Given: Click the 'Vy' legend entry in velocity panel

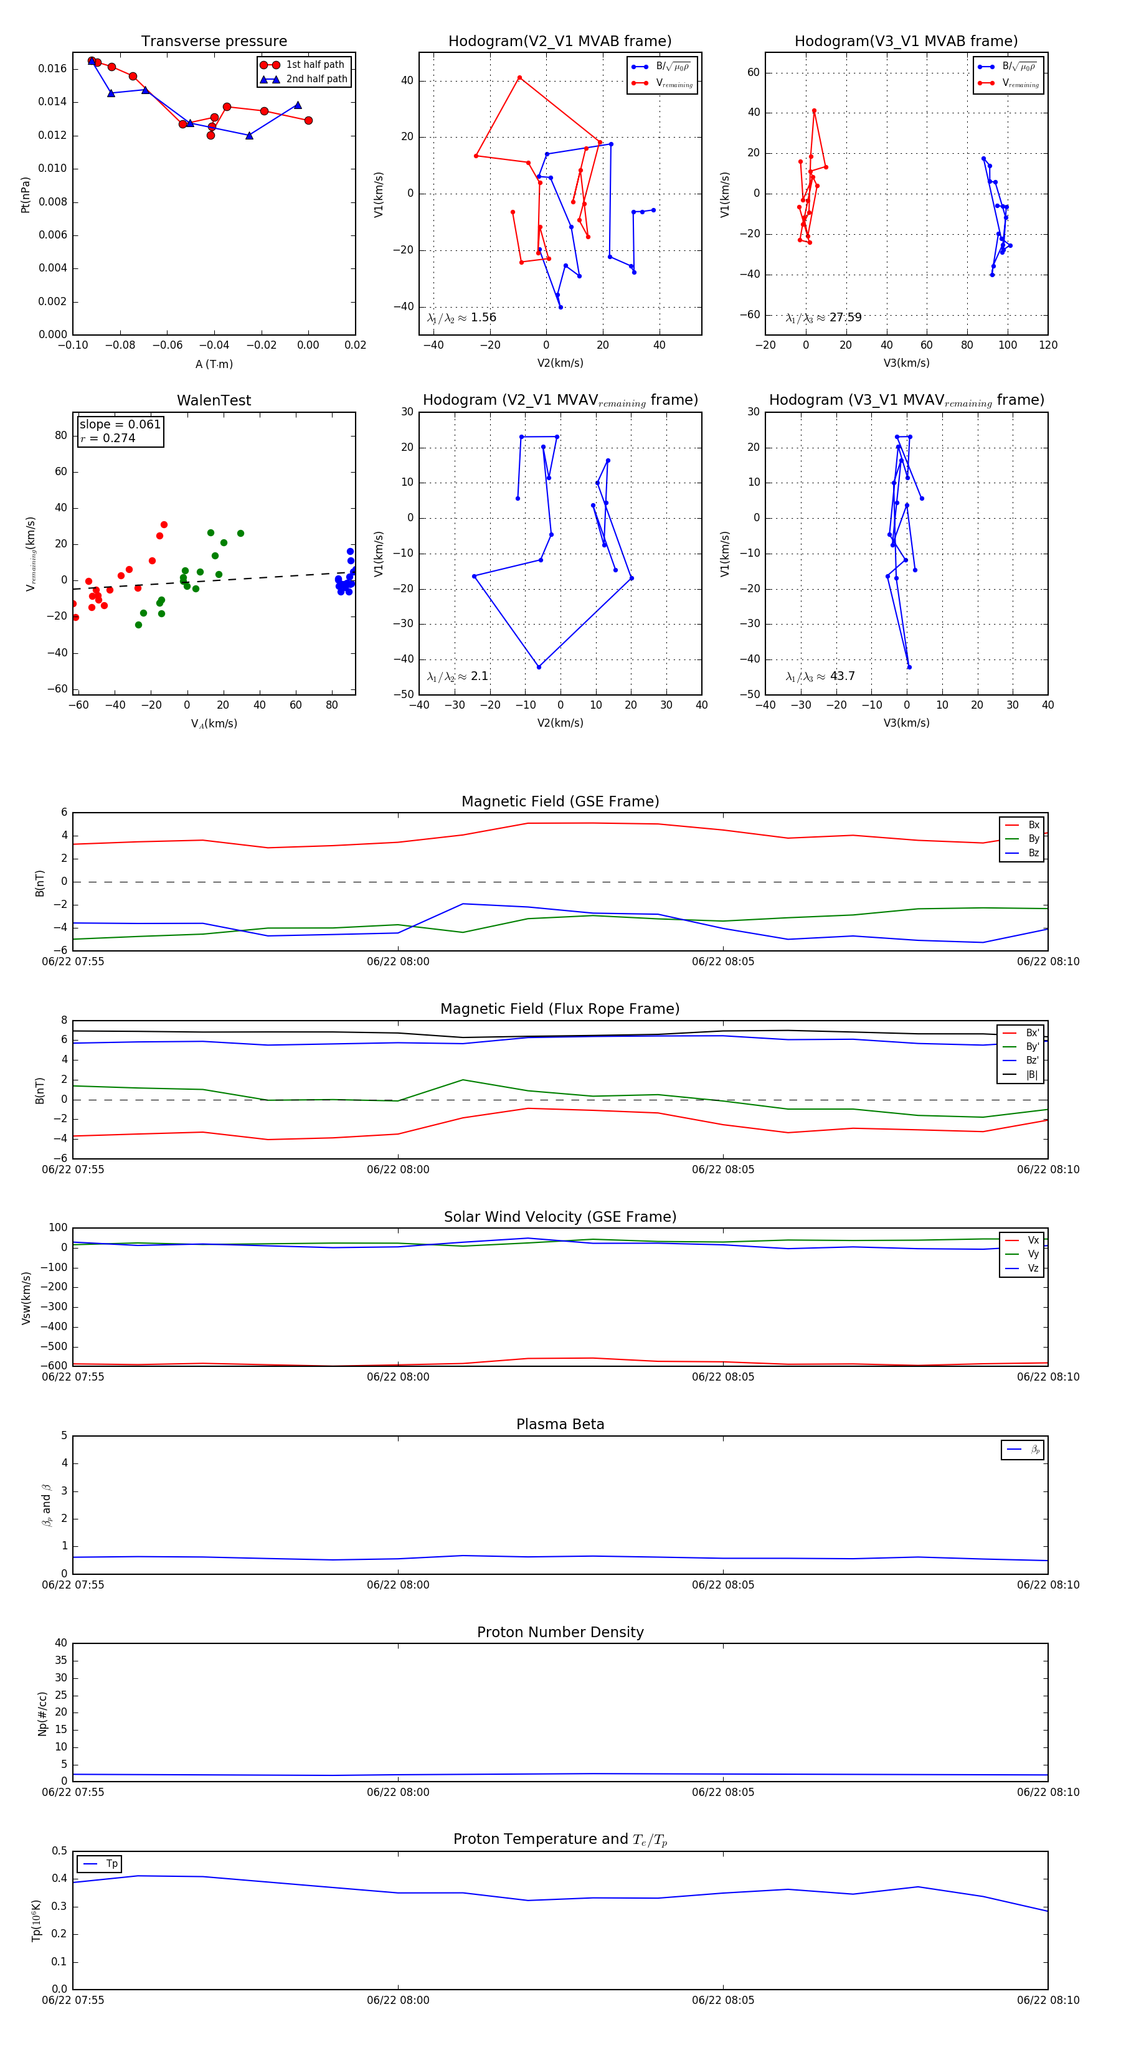Looking at the screenshot, I should click(x=1022, y=1254).
